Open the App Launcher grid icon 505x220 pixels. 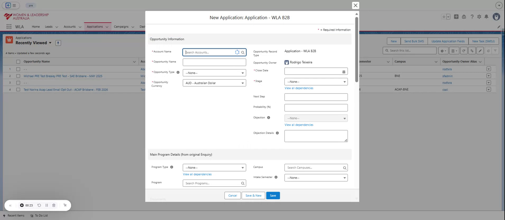pos(9,27)
